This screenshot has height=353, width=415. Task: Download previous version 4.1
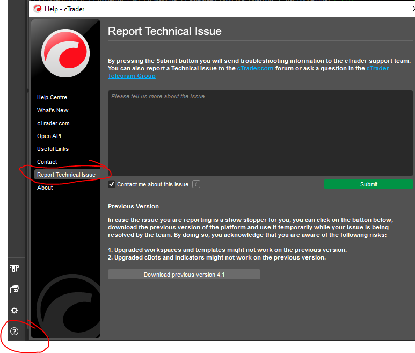pyautogui.click(x=184, y=275)
